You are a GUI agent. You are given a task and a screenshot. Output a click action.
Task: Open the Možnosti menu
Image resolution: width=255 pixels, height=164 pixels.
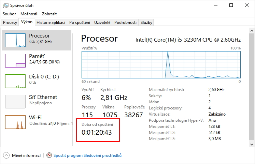[29, 14]
